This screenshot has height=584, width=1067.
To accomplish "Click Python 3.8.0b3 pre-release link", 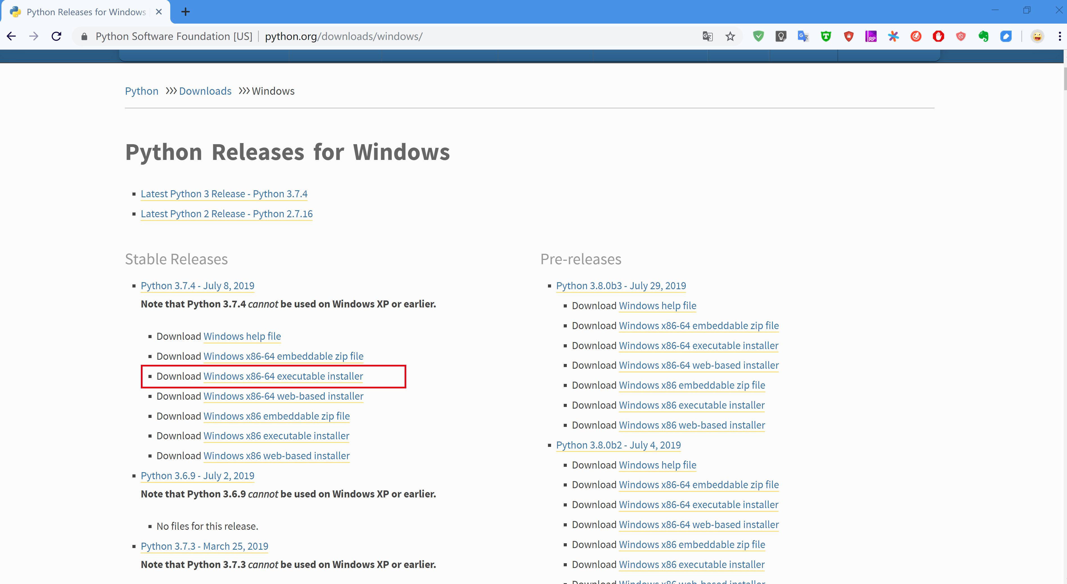I will pyautogui.click(x=620, y=286).
